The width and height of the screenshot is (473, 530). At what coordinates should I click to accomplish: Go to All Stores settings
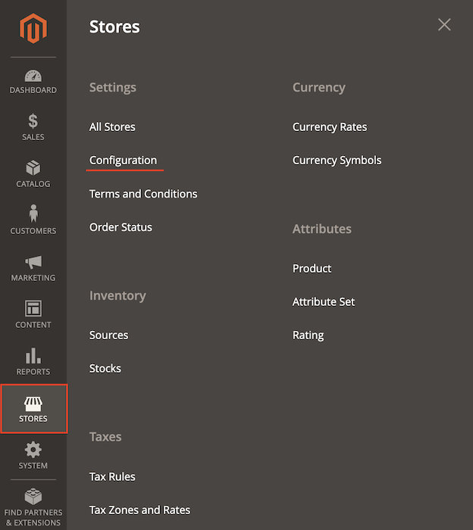[x=112, y=127]
